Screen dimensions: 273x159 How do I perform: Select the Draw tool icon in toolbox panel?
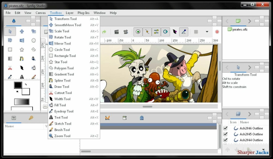(34, 59)
